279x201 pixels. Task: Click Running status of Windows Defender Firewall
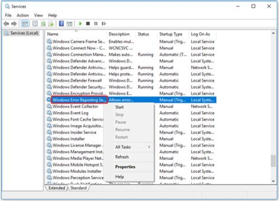146,81
